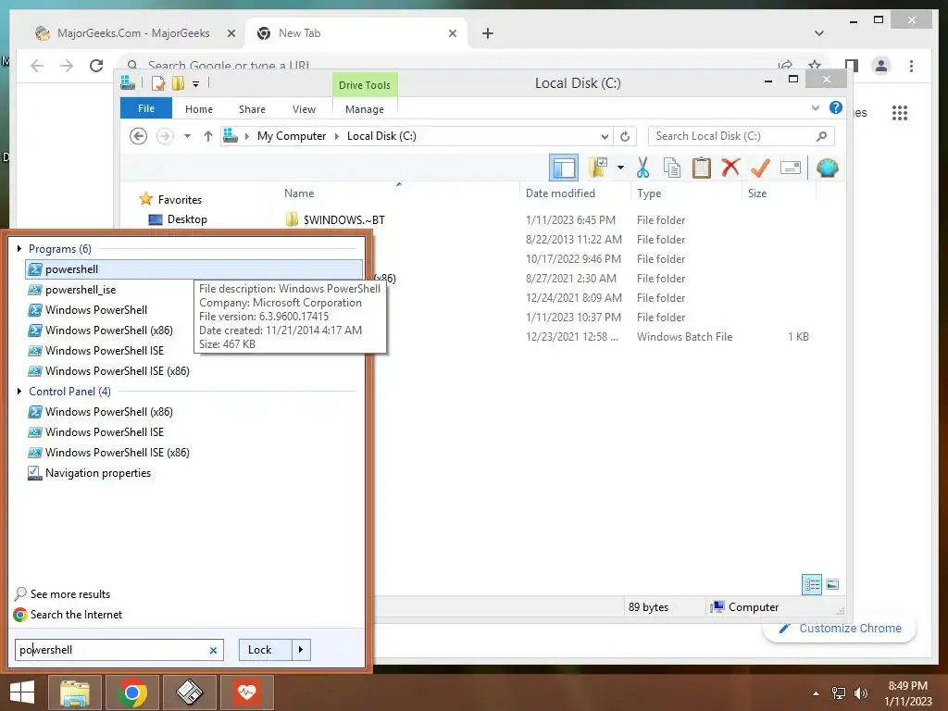Collapse the ribbon with the chevron arrow
The height and width of the screenshot is (711, 948).
click(815, 107)
